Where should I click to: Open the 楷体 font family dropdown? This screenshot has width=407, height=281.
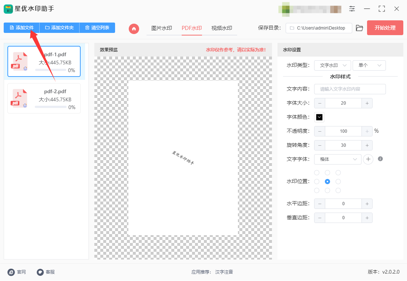pos(338,159)
